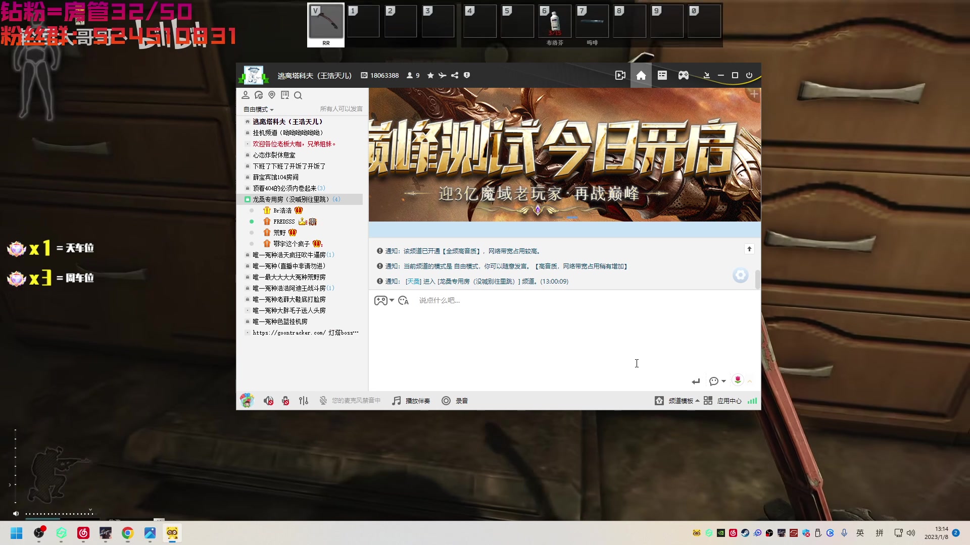Expand the 自由模式 mode dropdown

tap(259, 110)
